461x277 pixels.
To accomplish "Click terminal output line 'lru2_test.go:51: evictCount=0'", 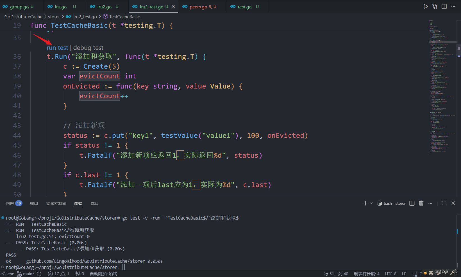I will click(x=53, y=236).
